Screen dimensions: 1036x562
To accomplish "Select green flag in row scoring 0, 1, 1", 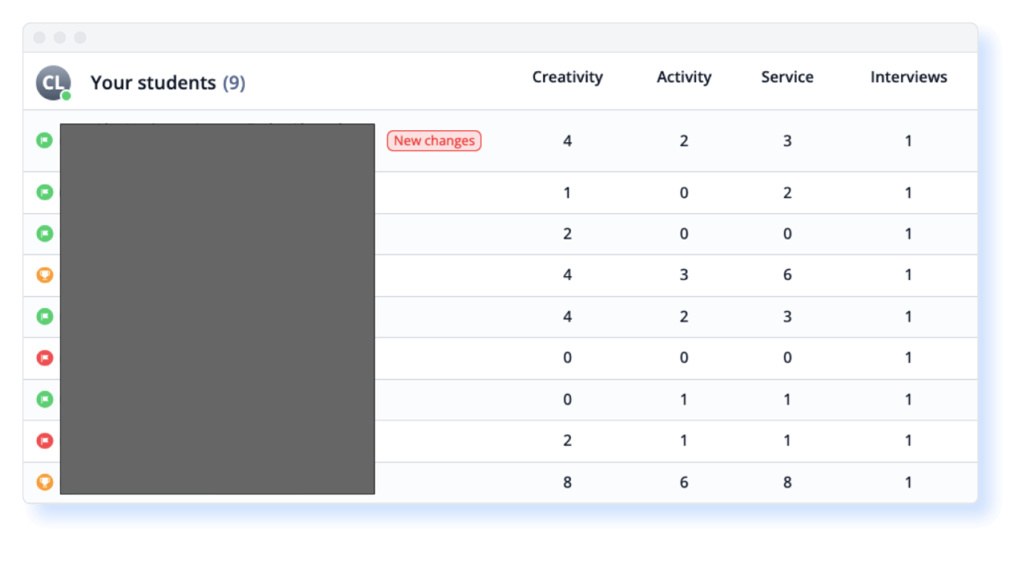I will [x=45, y=399].
